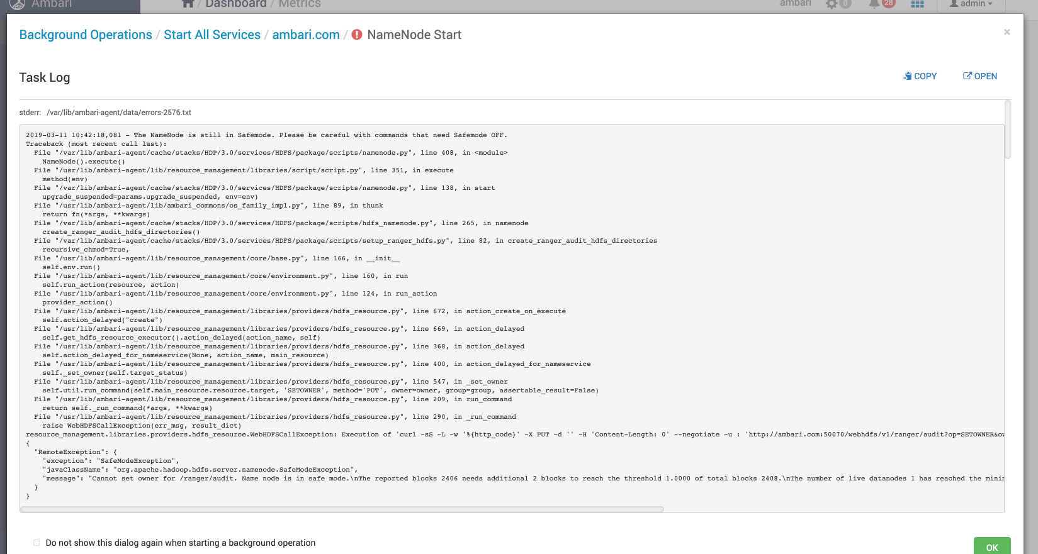Navigate to Start All Services breadcrumb
Image resolution: width=1038 pixels, height=554 pixels.
click(x=212, y=35)
